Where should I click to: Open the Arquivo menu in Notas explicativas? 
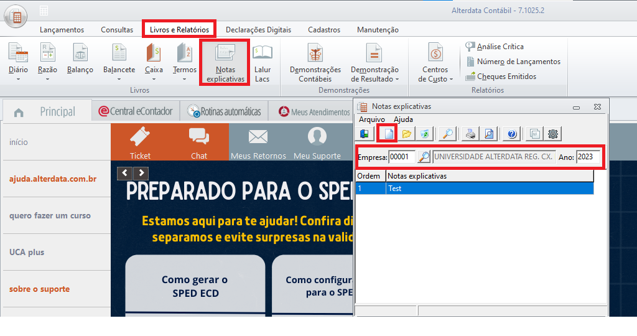tap(372, 119)
